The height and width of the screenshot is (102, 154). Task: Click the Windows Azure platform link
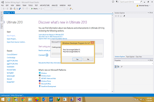46,76
